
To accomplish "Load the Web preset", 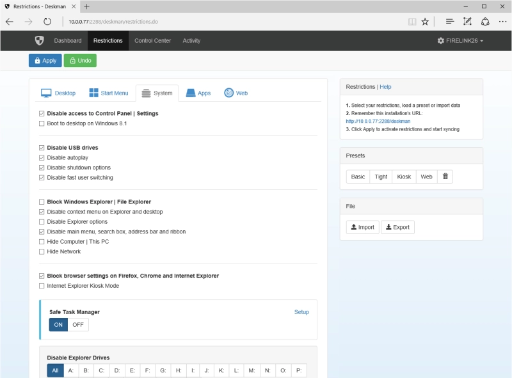I will [426, 177].
